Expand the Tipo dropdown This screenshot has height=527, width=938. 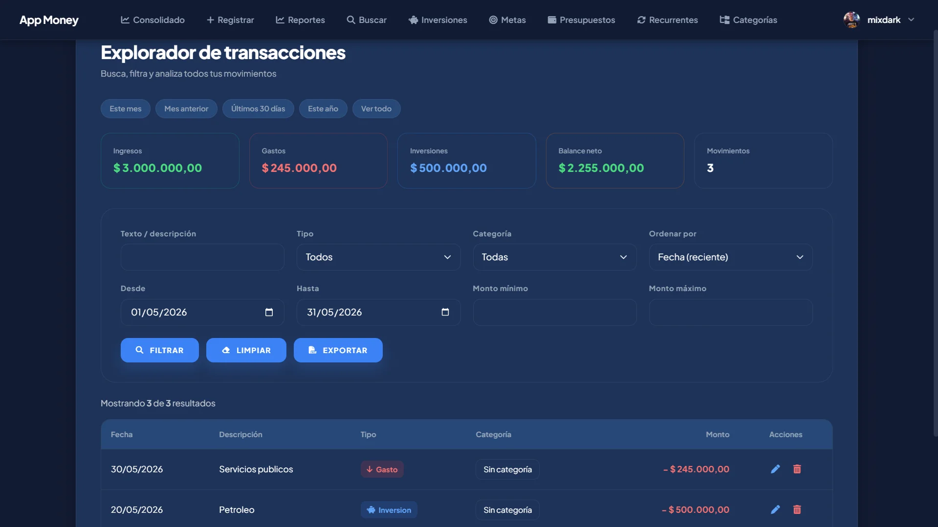tap(378, 257)
